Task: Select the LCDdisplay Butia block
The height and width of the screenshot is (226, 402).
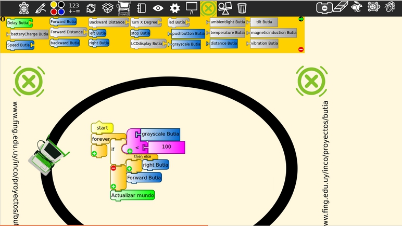Action: (x=148, y=44)
